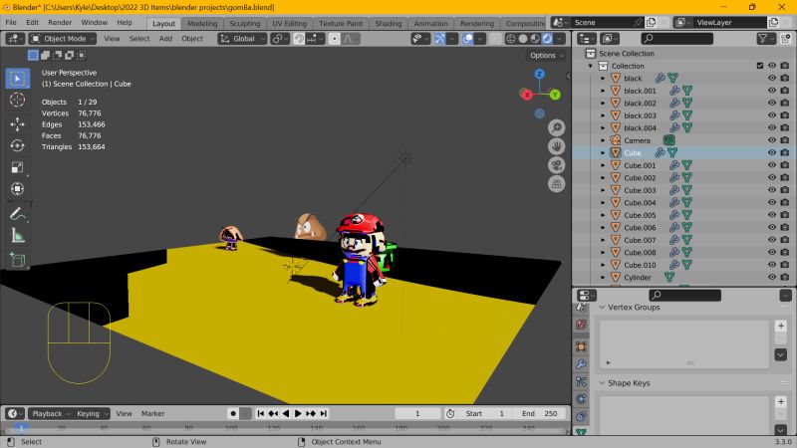Toggle viewport visibility of Cube.005
Image resolution: width=797 pixels, height=448 pixels.
[772, 215]
